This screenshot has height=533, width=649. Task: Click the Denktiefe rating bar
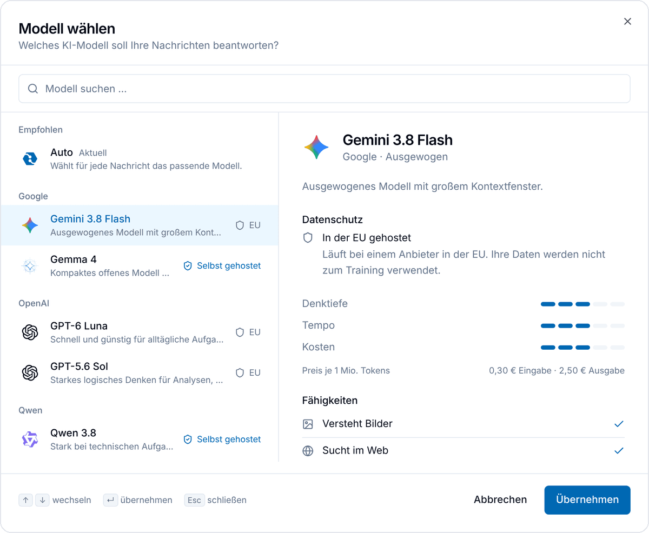click(582, 304)
